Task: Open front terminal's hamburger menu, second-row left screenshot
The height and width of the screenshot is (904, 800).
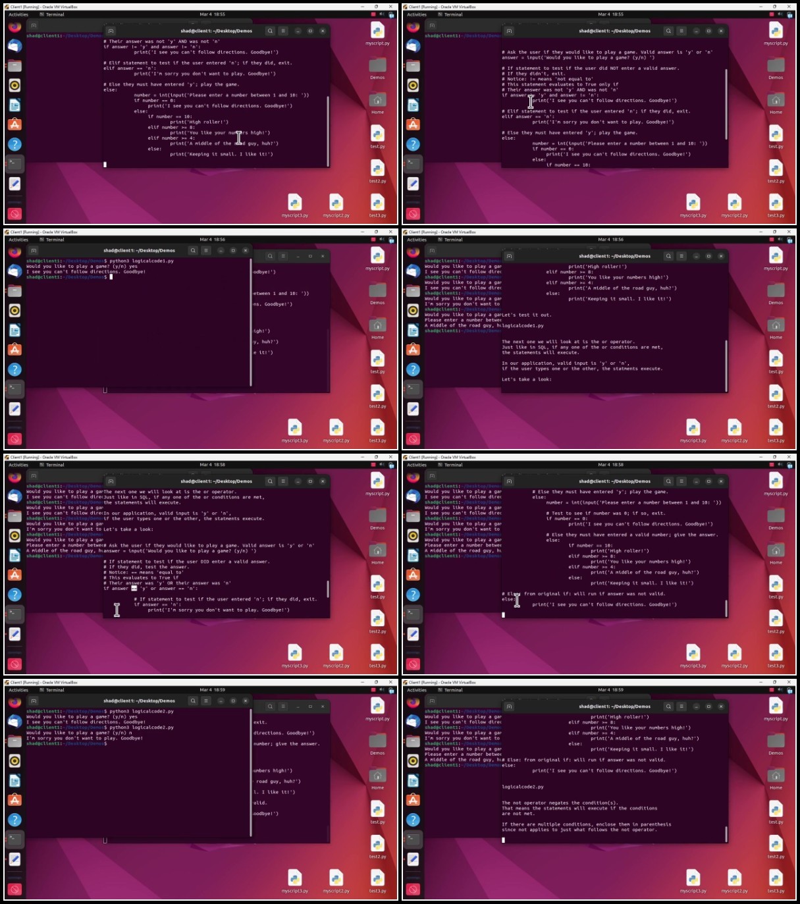Action: 205,250
